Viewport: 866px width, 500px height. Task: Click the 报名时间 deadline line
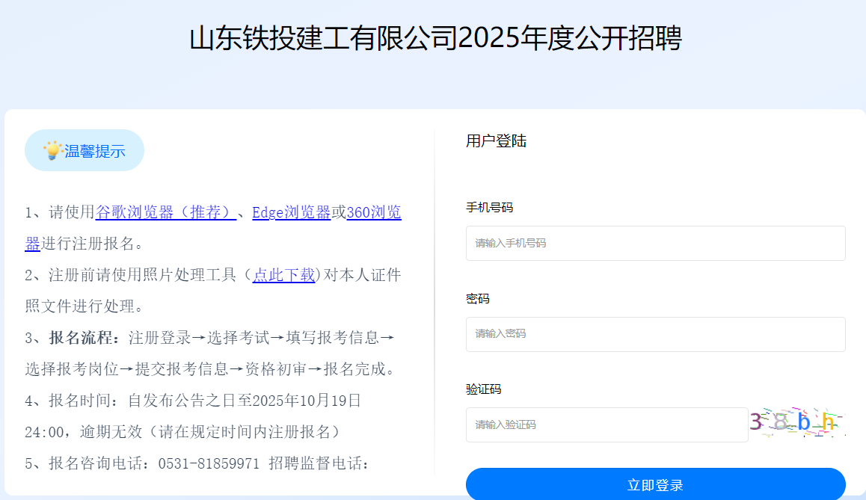pyautogui.click(x=193, y=401)
